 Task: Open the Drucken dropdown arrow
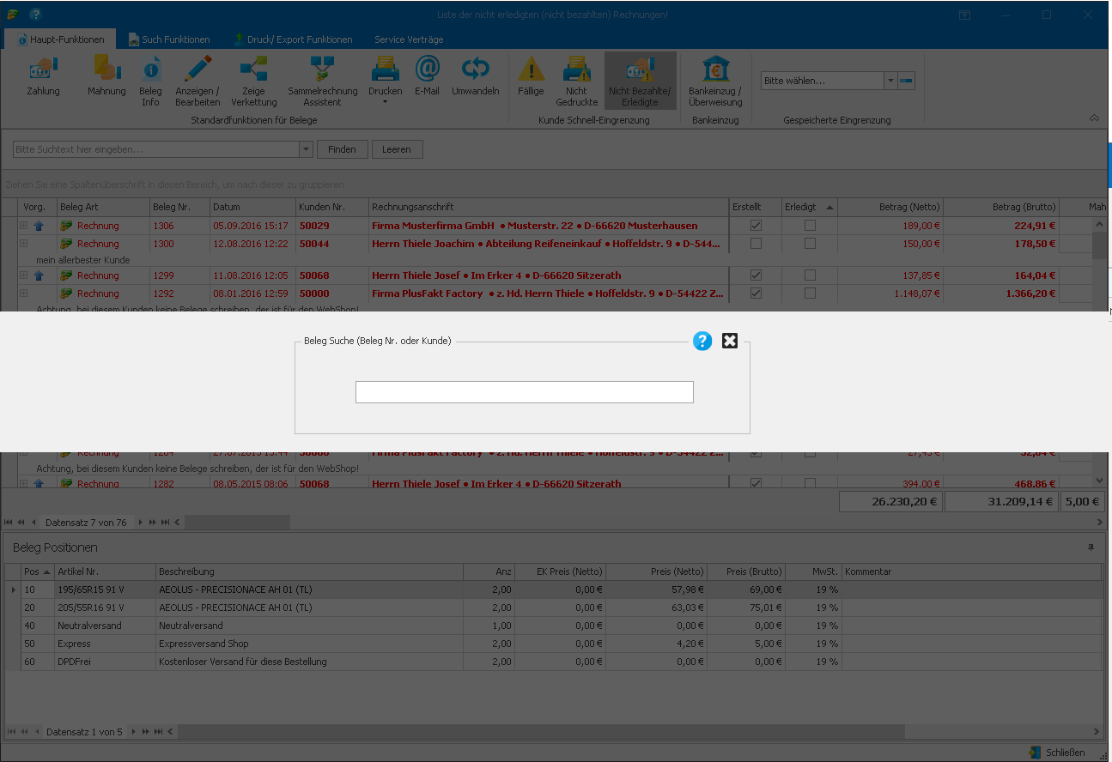pyautogui.click(x=385, y=102)
